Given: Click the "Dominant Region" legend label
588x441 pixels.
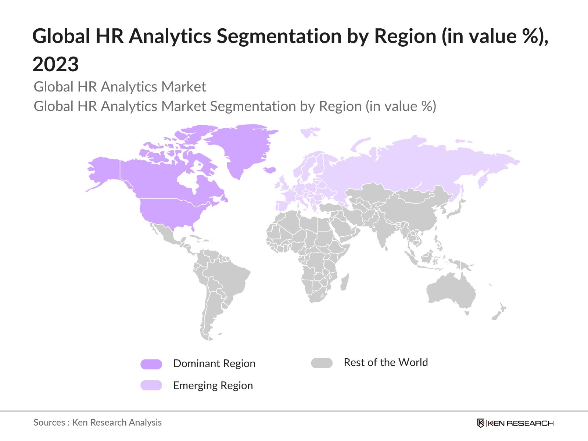Looking at the screenshot, I should tap(214, 363).
